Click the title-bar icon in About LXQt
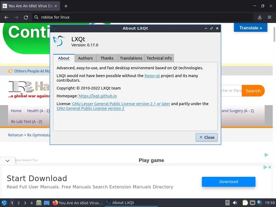The height and width of the screenshot is (207, 276). click(54, 28)
